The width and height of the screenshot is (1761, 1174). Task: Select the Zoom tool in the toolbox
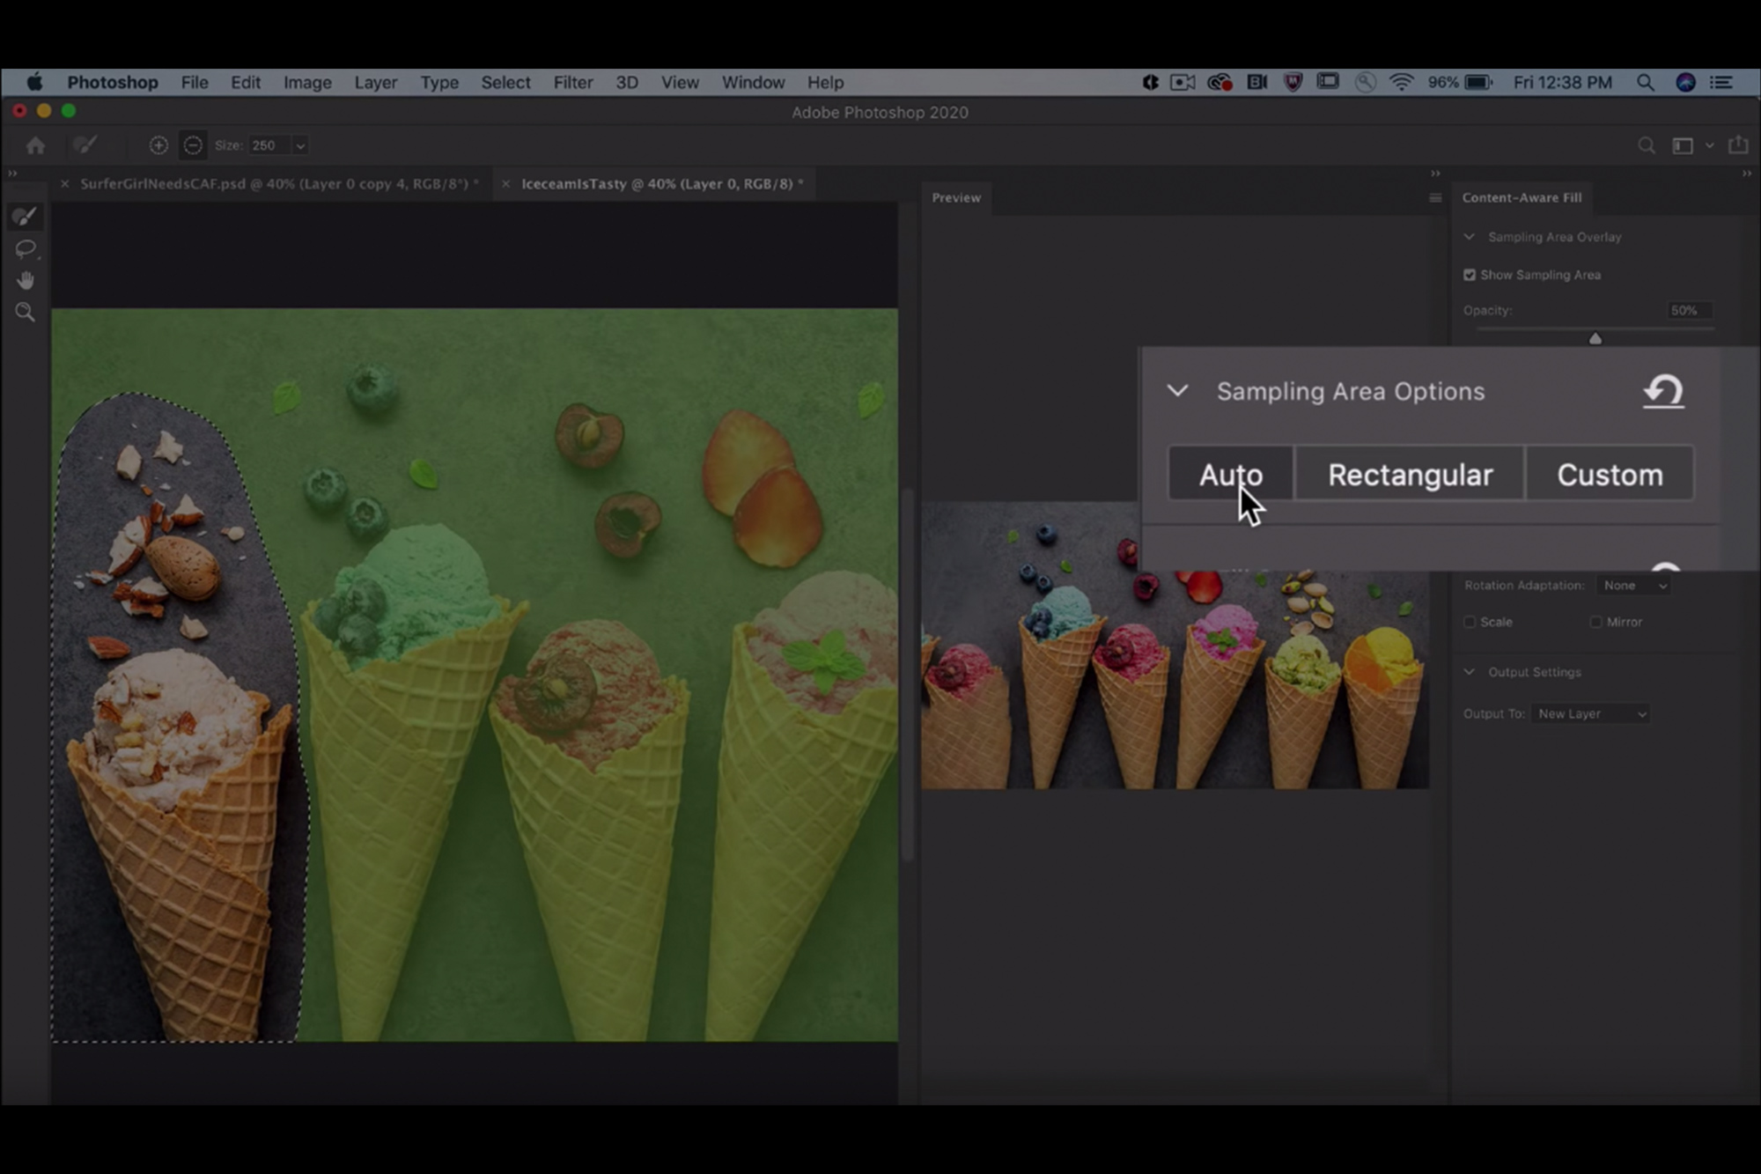tap(25, 313)
